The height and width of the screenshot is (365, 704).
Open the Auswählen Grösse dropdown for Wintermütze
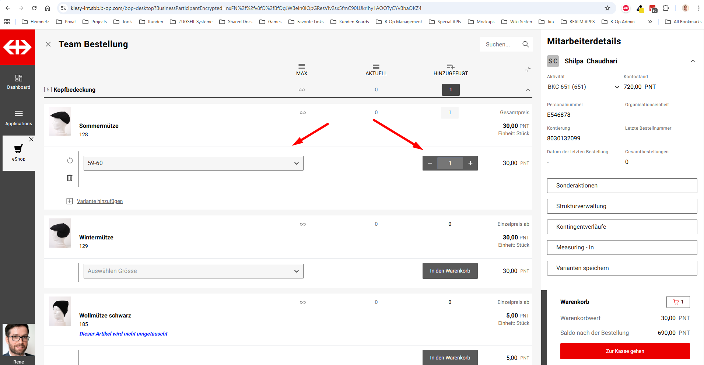click(x=193, y=271)
